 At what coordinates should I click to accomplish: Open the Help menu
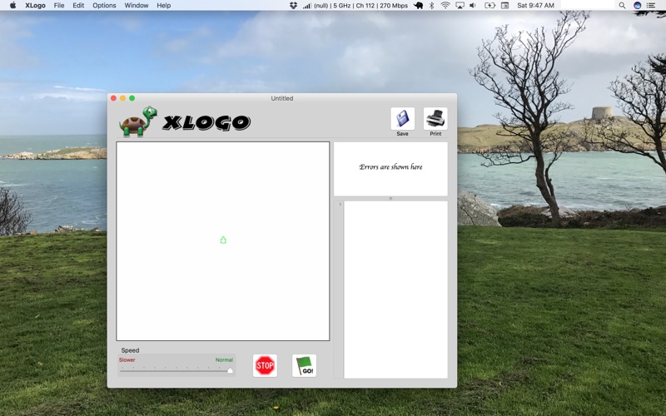click(x=163, y=6)
